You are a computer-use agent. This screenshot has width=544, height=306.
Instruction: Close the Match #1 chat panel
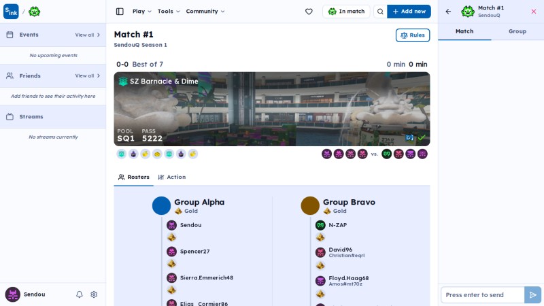point(534,12)
